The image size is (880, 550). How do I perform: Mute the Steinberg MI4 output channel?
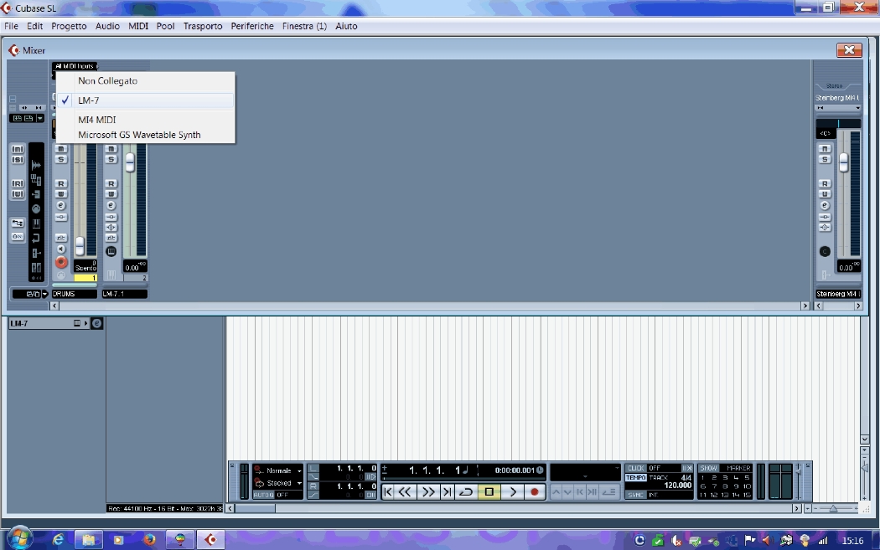click(x=825, y=149)
